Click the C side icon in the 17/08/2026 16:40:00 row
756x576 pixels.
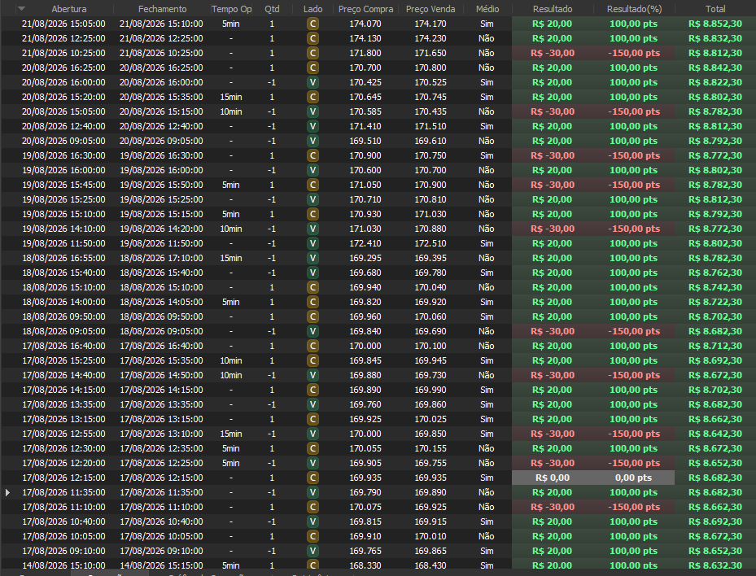point(312,346)
